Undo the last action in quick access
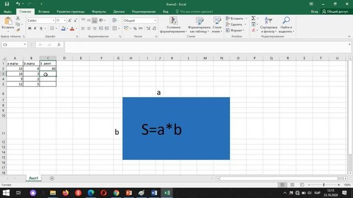This screenshot has height=198, width=353. point(18,4)
